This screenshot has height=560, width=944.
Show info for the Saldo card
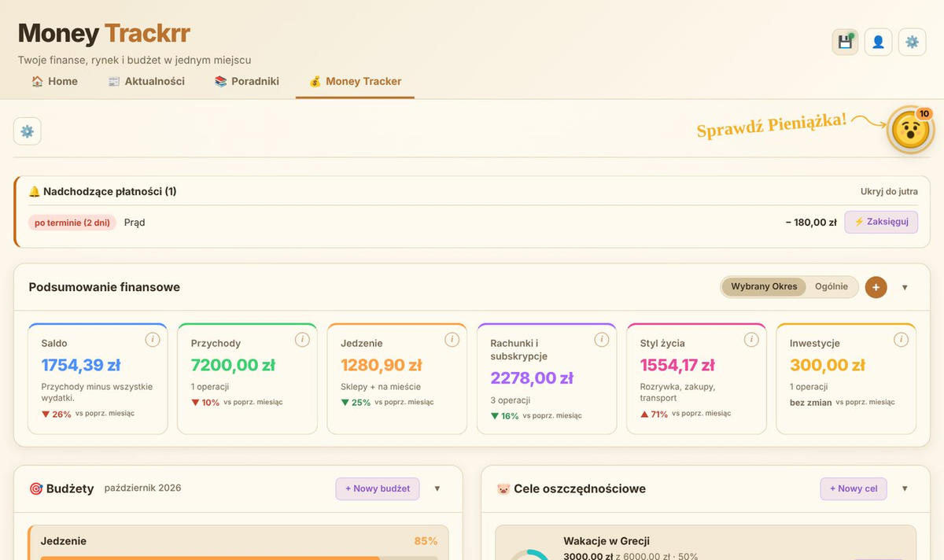tap(153, 340)
